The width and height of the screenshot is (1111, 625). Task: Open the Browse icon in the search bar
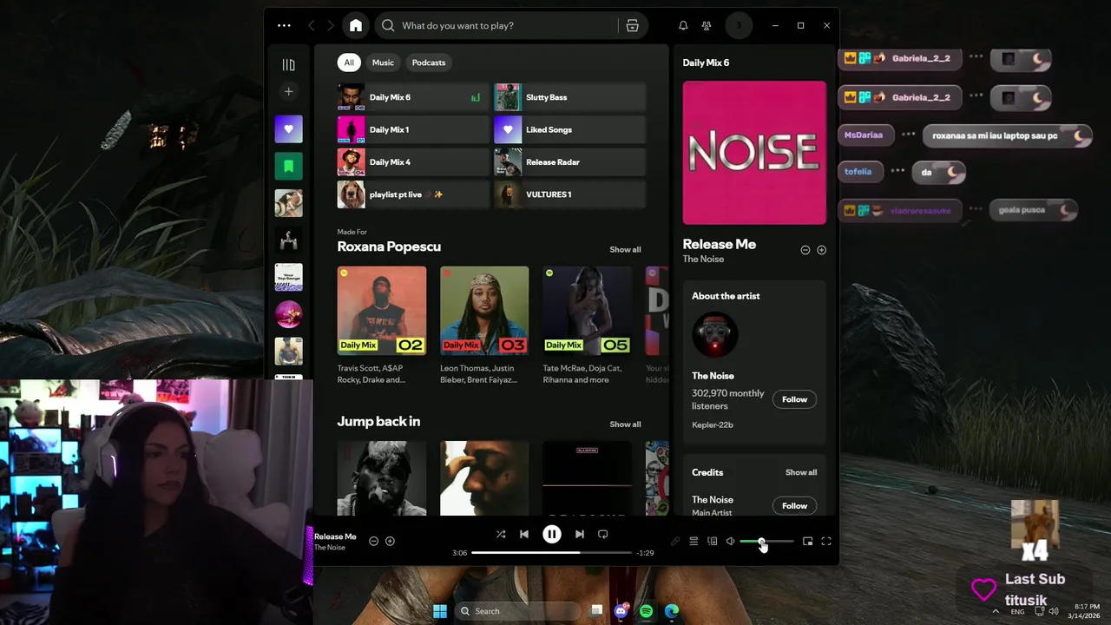tap(633, 26)
